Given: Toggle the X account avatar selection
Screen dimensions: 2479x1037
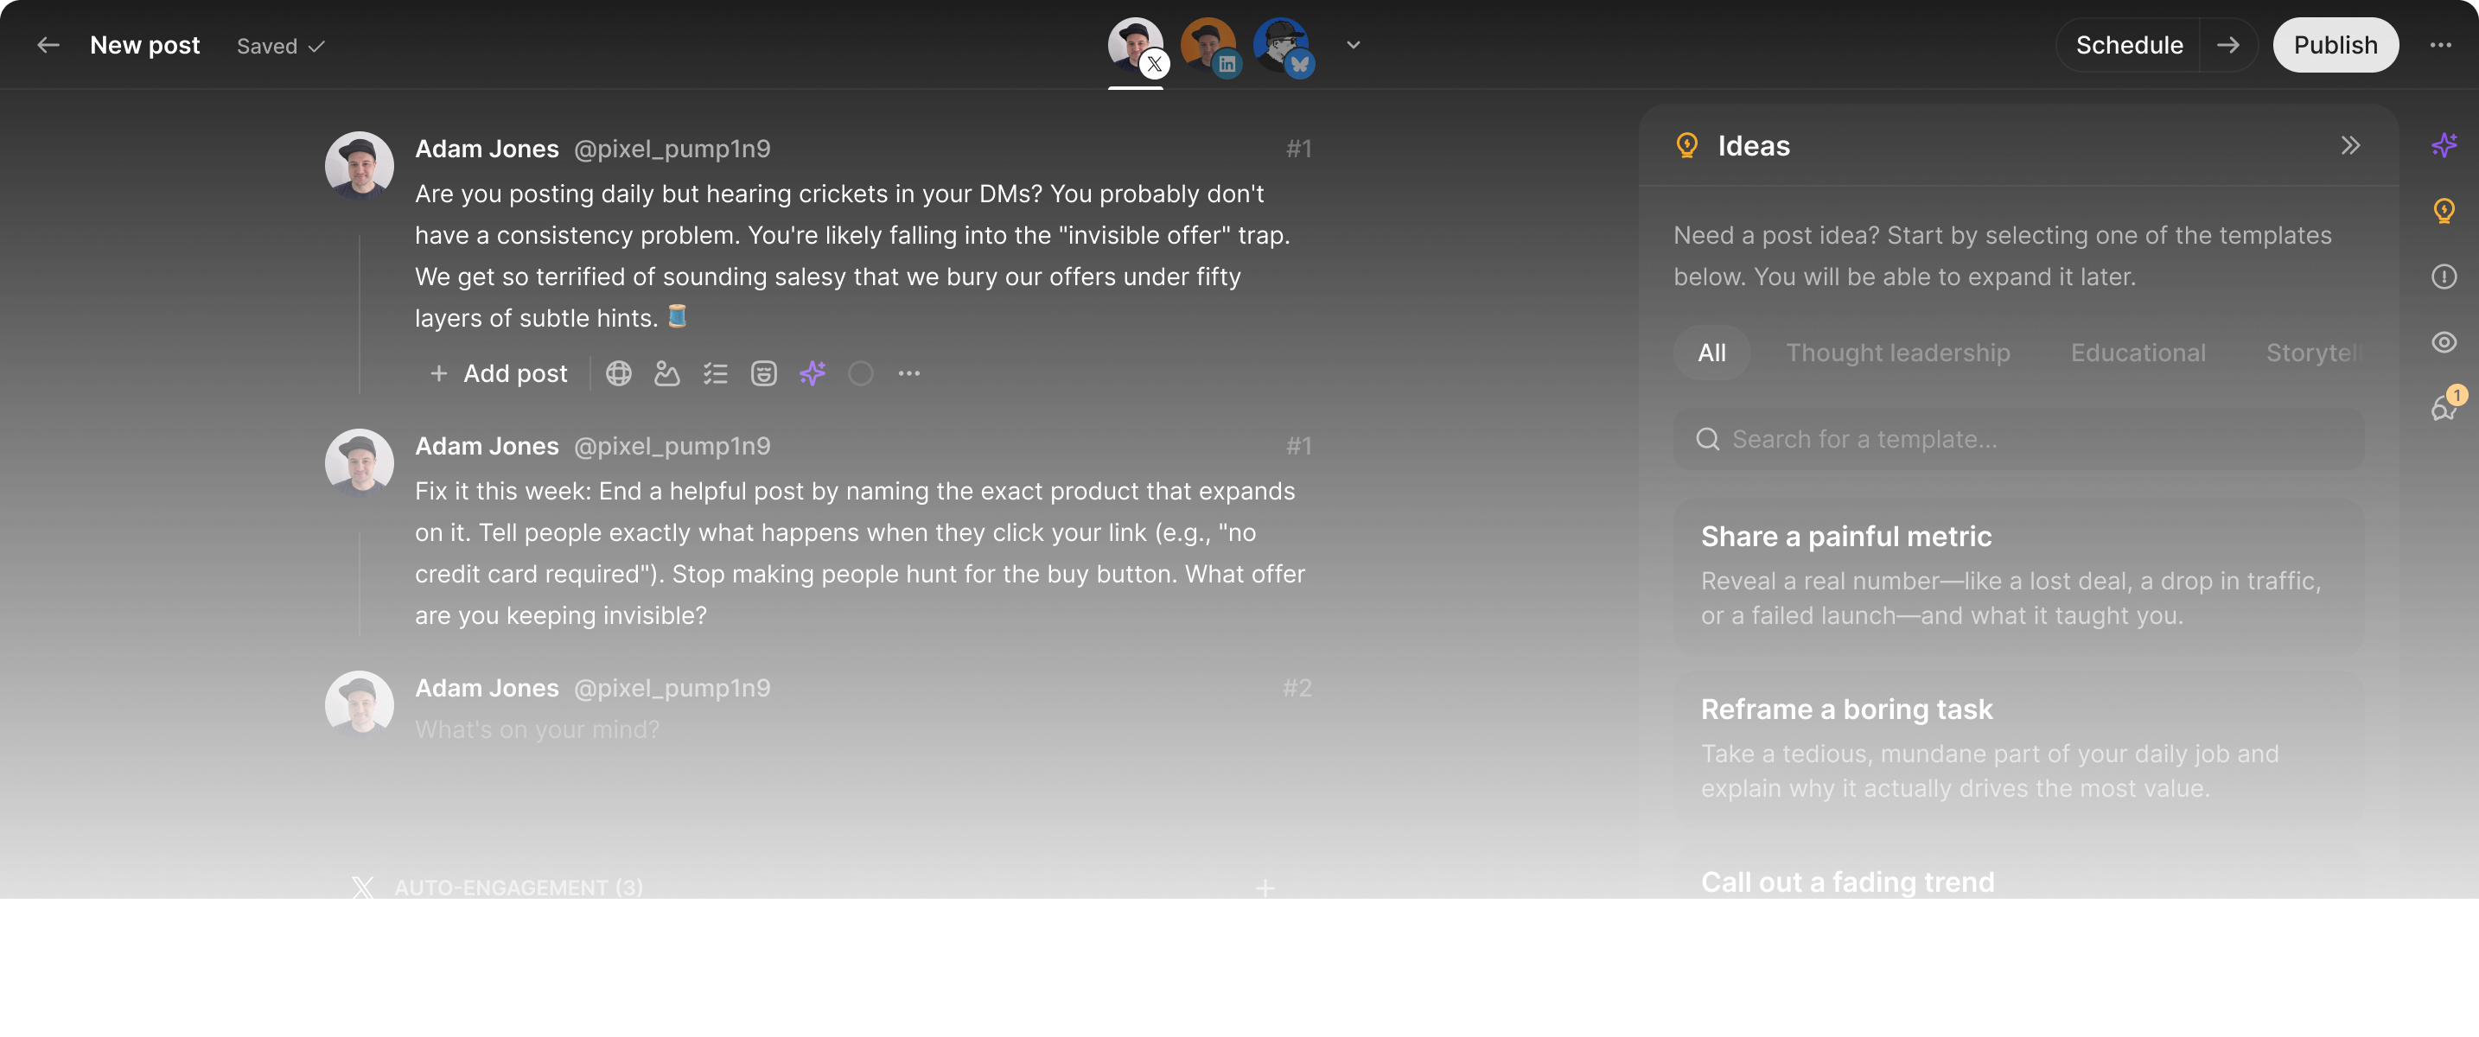Looking at the screenshot, I should (x=1137, y=45).
